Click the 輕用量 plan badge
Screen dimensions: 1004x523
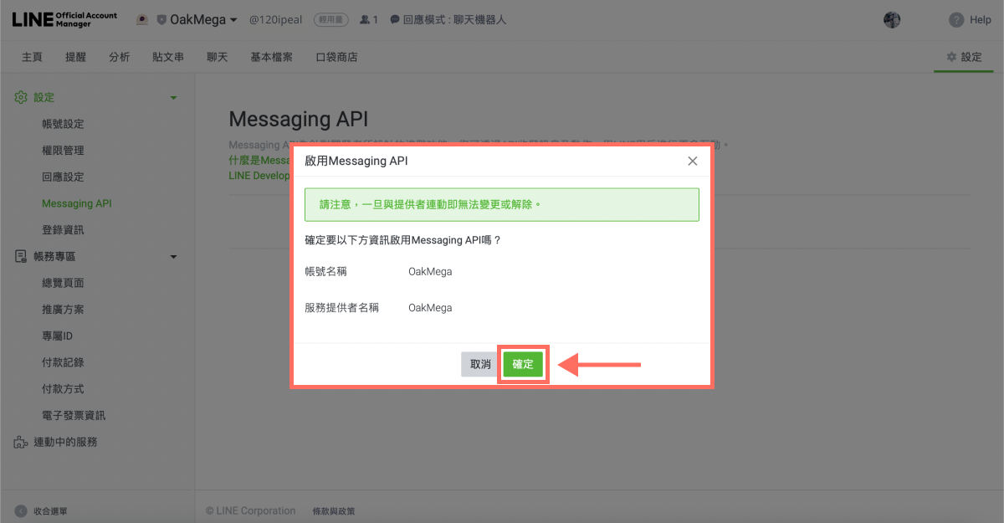point(331,19)
